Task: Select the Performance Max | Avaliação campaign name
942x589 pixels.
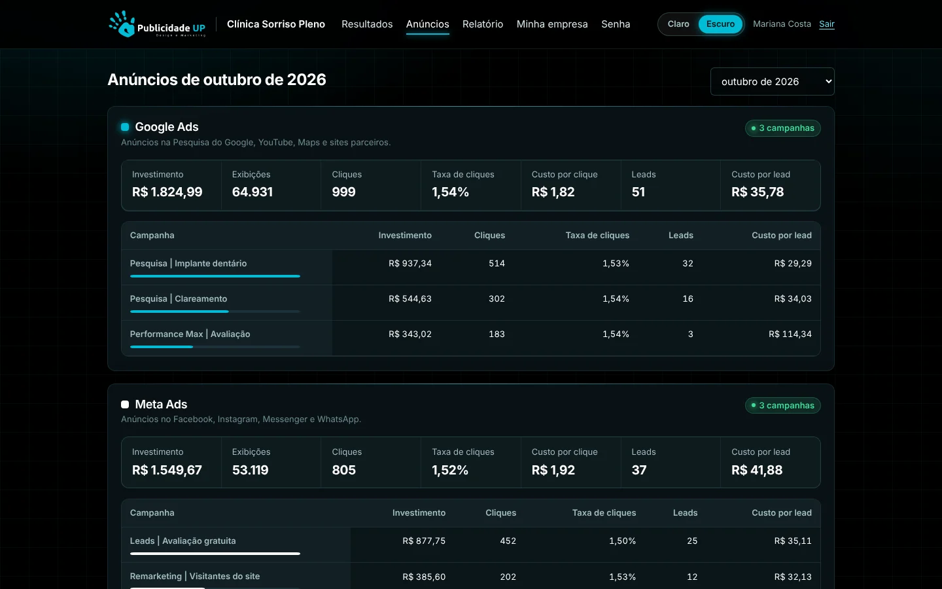Action: pyautogui.click(x=190, y=334)
